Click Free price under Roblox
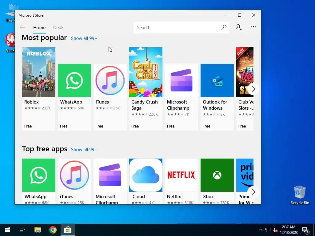The width and height of the screenshot is (315, 236). click(28, 126)
